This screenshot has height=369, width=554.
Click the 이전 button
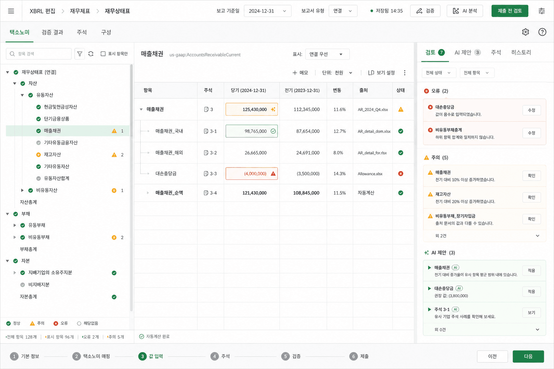click(492, 356)
